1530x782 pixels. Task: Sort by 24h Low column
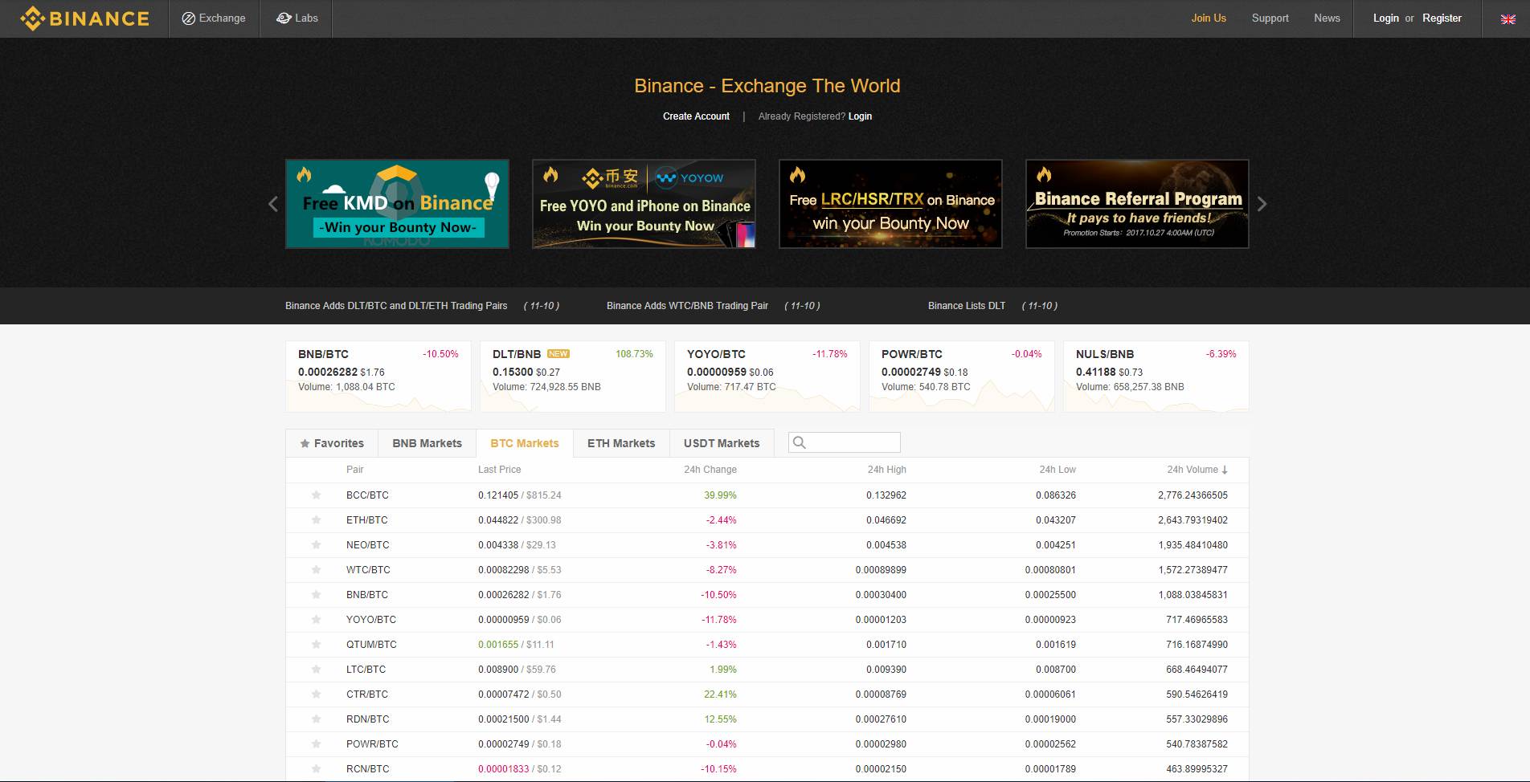(1057, 470)
